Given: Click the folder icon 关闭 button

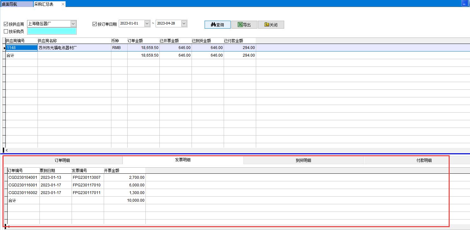Looking at the screenshot, I should (x=271, y=25).
